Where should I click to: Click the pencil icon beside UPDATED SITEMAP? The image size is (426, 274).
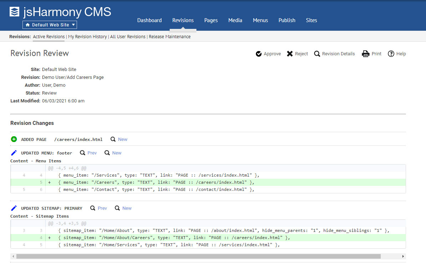(14, 208)
